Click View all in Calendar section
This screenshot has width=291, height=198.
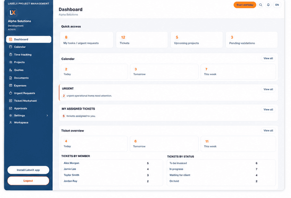(x=268, y=58)
